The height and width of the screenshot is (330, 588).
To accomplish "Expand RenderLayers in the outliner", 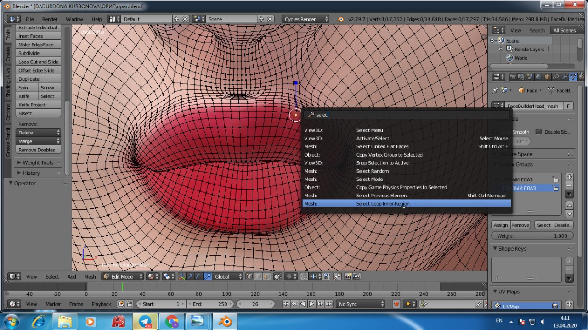I will coord(501,49).
